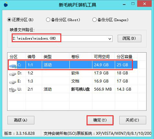The width and height of the screenshot is (154, 139).
Task: Select the E: drive disk icon
Action: coord(13,82)
